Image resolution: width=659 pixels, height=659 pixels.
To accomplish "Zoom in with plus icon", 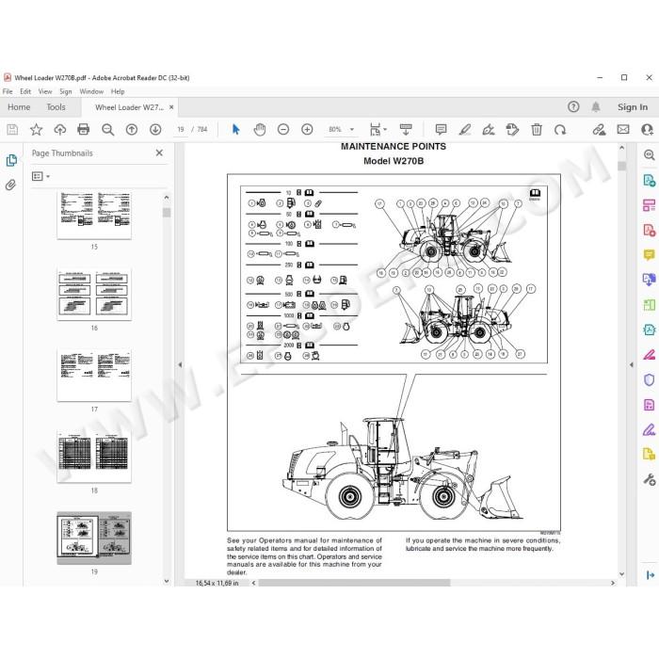I will [307, 130].
